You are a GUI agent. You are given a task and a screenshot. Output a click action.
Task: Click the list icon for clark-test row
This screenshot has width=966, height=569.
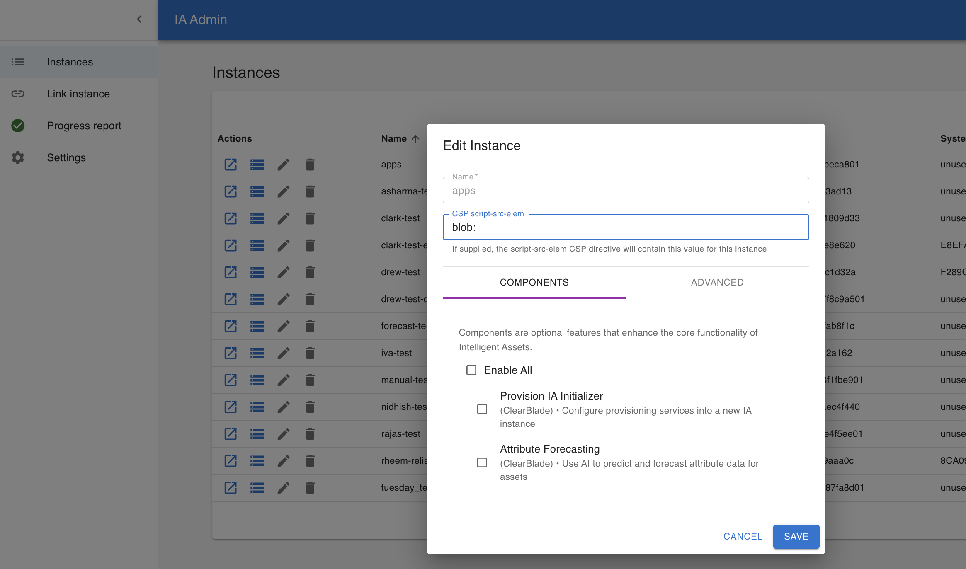point(257,218)
